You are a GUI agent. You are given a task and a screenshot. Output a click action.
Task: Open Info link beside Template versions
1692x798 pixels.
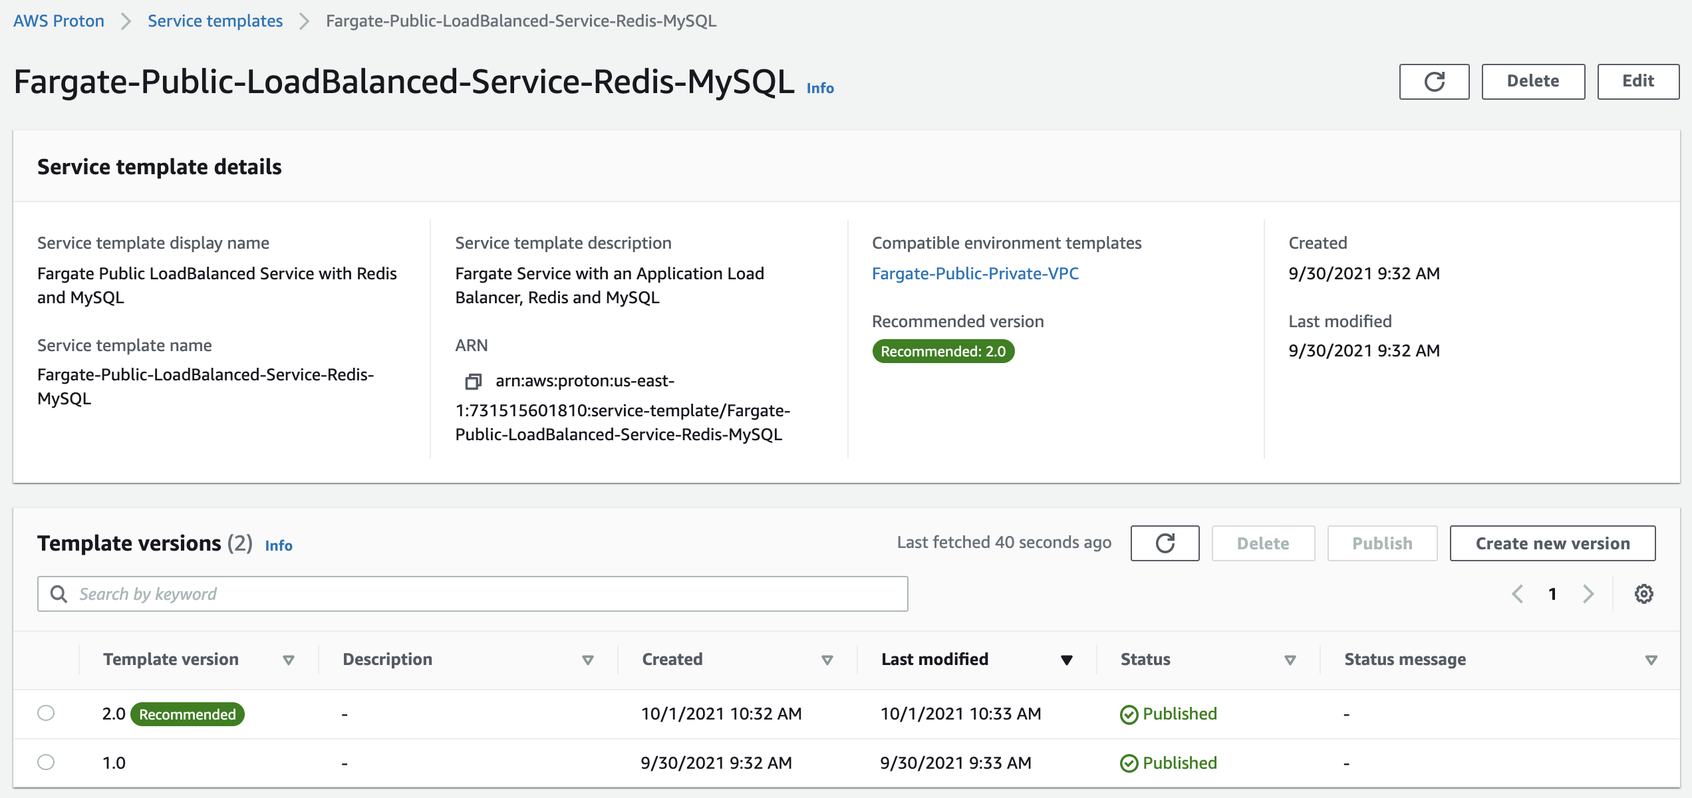click(279, 545)
